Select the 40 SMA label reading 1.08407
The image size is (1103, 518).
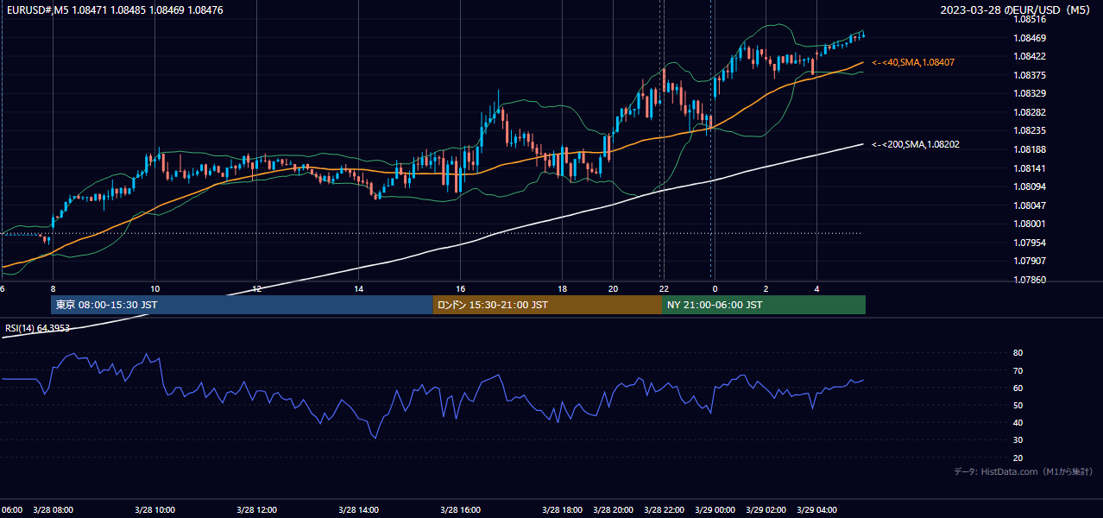(x=912, y=62)
